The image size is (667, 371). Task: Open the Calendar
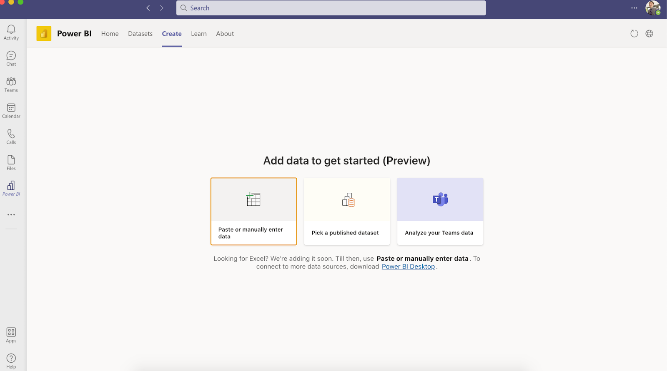tap(11, 111)
